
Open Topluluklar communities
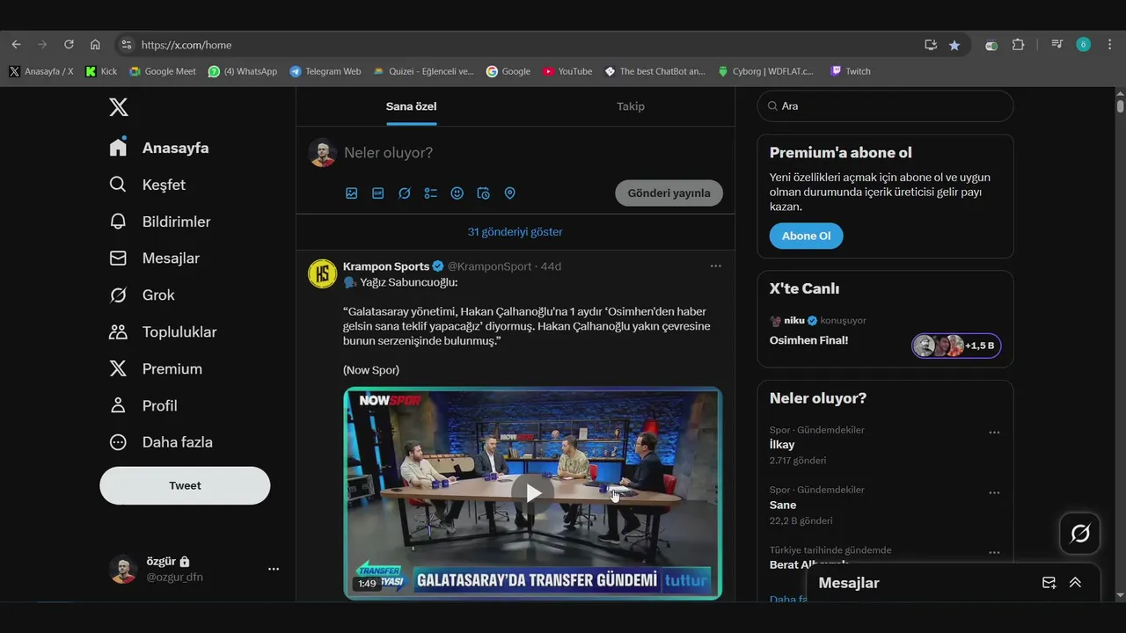tap(163, 332)
